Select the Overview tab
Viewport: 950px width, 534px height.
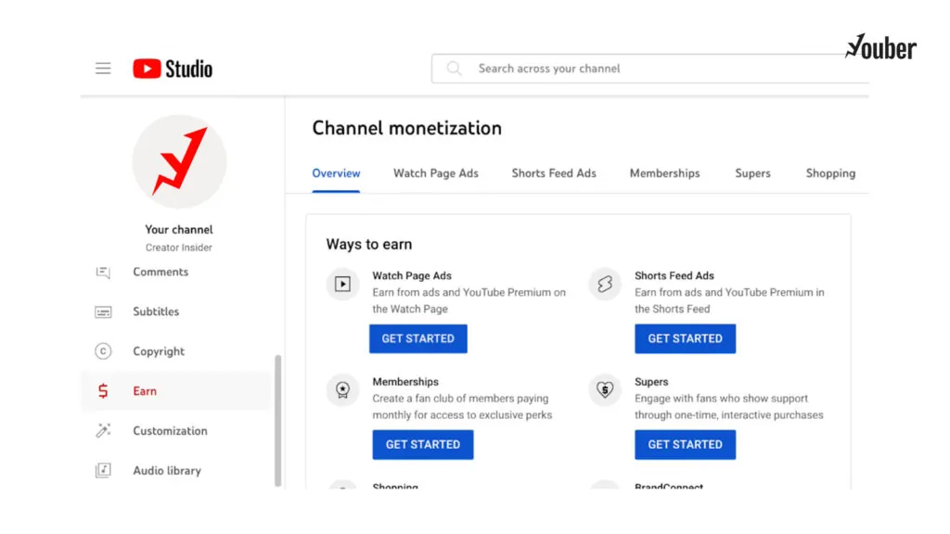[336, 173]
